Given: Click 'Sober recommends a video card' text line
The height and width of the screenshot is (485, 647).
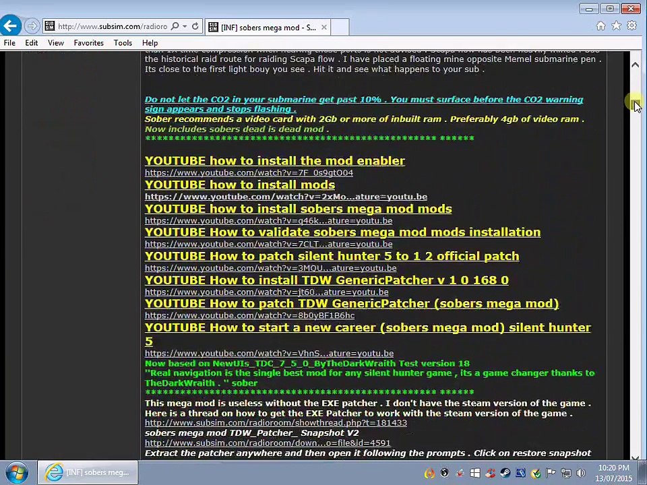Looking at the screenshot, I should [x=365, y=119].
